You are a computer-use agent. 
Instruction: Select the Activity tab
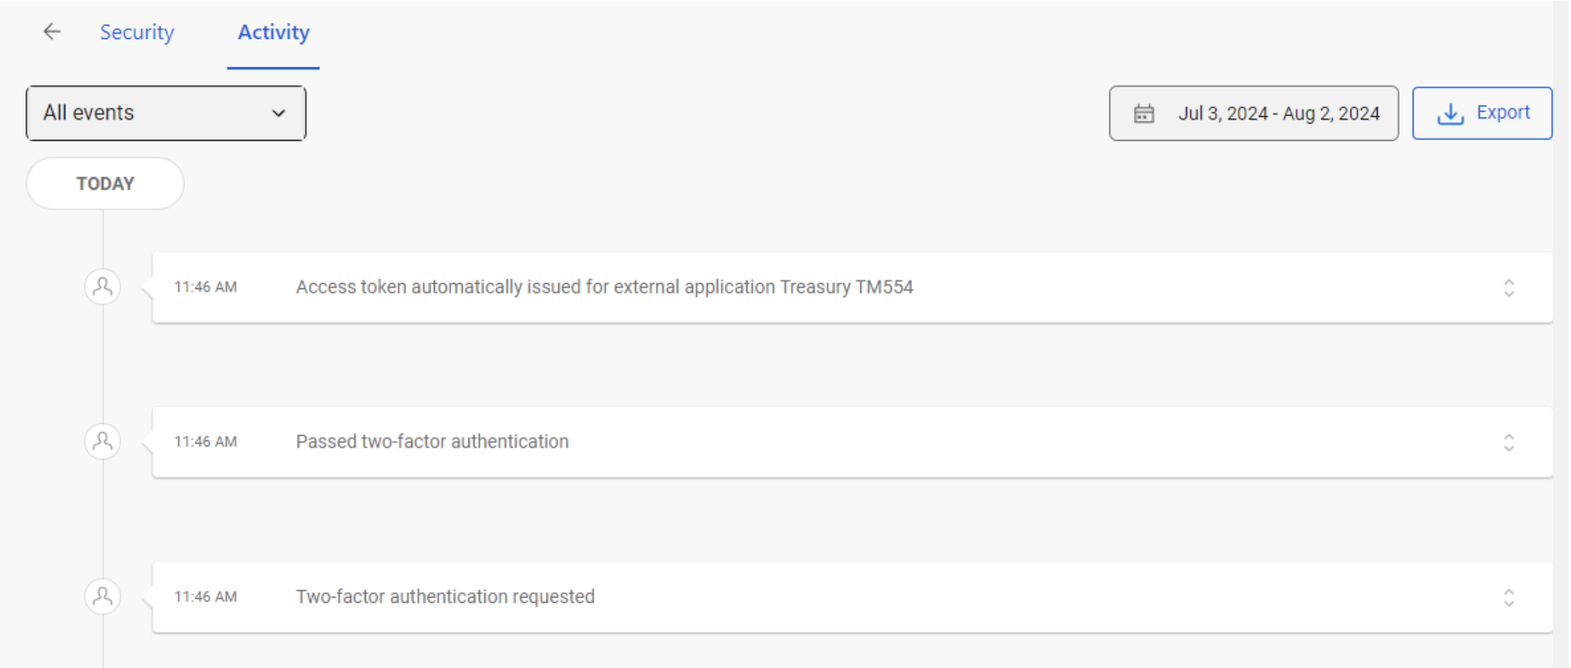(x=274, y=32)
